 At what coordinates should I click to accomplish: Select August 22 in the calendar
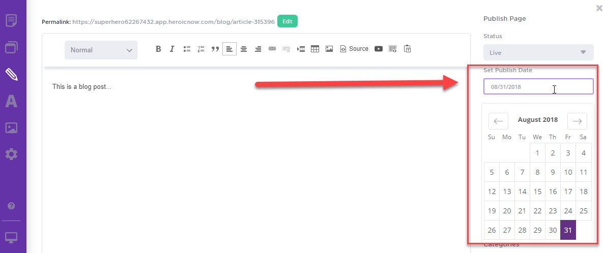537,210
